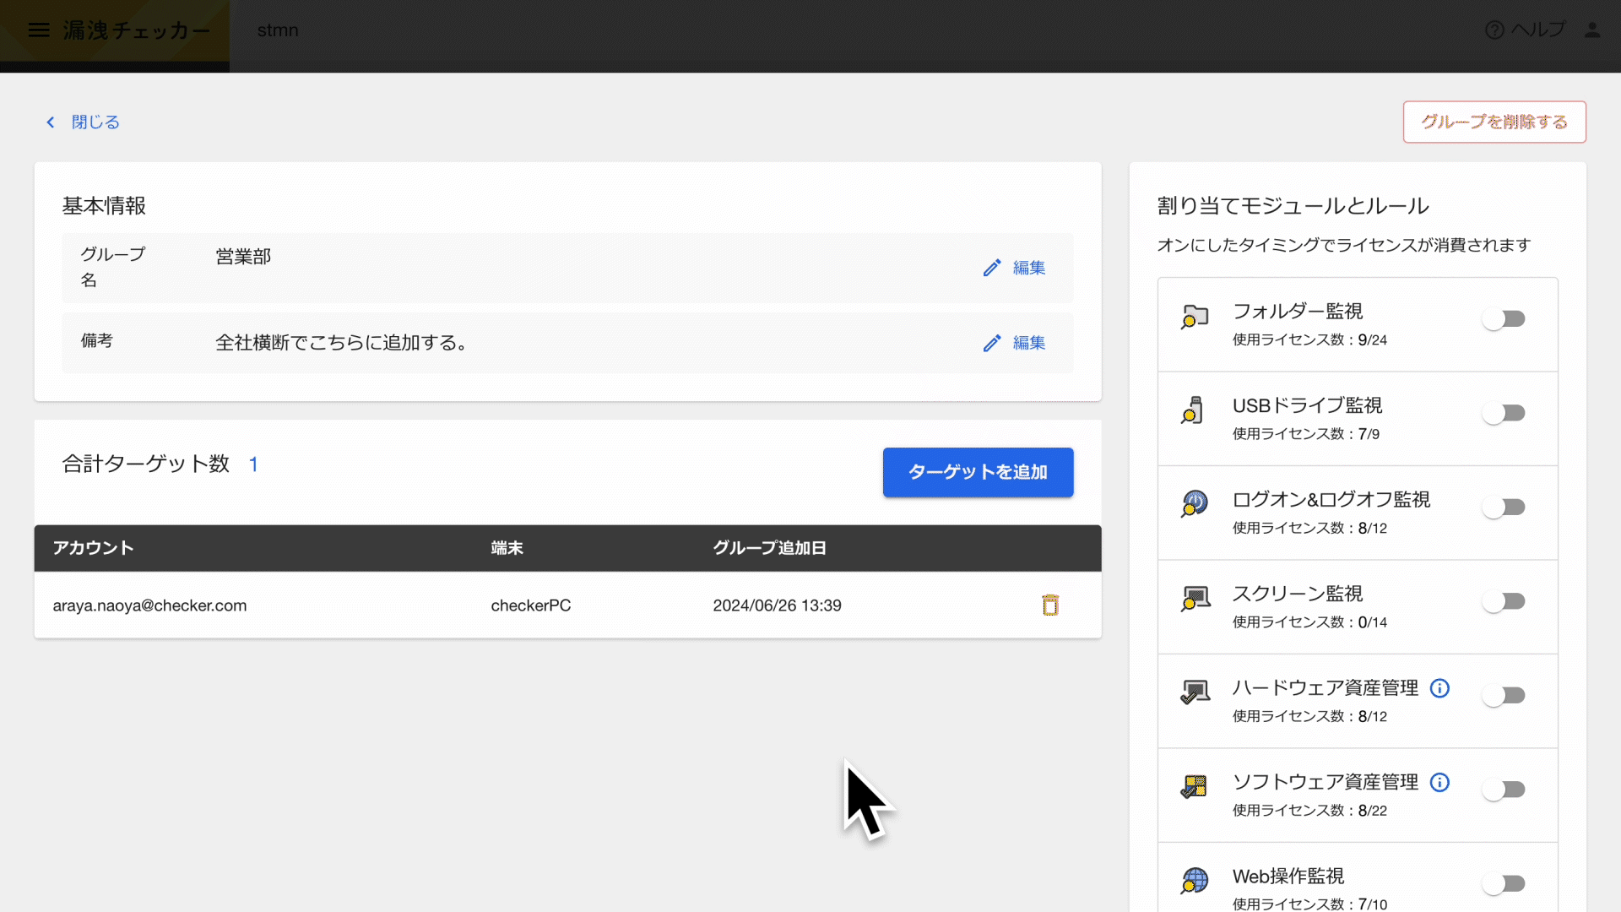Image resolution: width=1621 pixels, height=912 pixels.
Task: Click account araya.naoya@checker.com cell
Action: tap(149, 605)
